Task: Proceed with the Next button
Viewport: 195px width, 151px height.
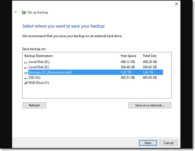Action: pos(148,143)
